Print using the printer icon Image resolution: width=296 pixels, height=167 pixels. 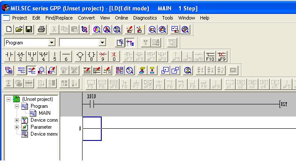(41, 29)
